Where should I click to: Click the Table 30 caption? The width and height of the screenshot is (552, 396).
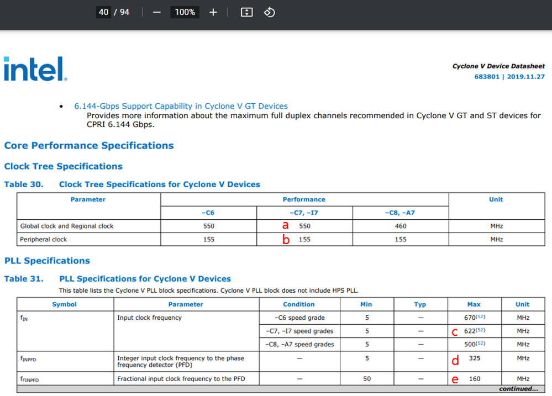(x=132, y=184)
